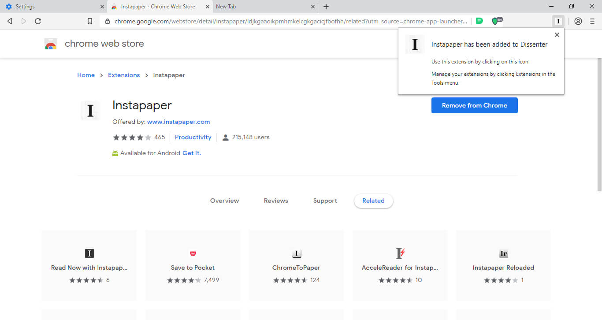Click the Chrome Web Store logo
The height and width of the screenshot is (320, 602).
(51, 44)
